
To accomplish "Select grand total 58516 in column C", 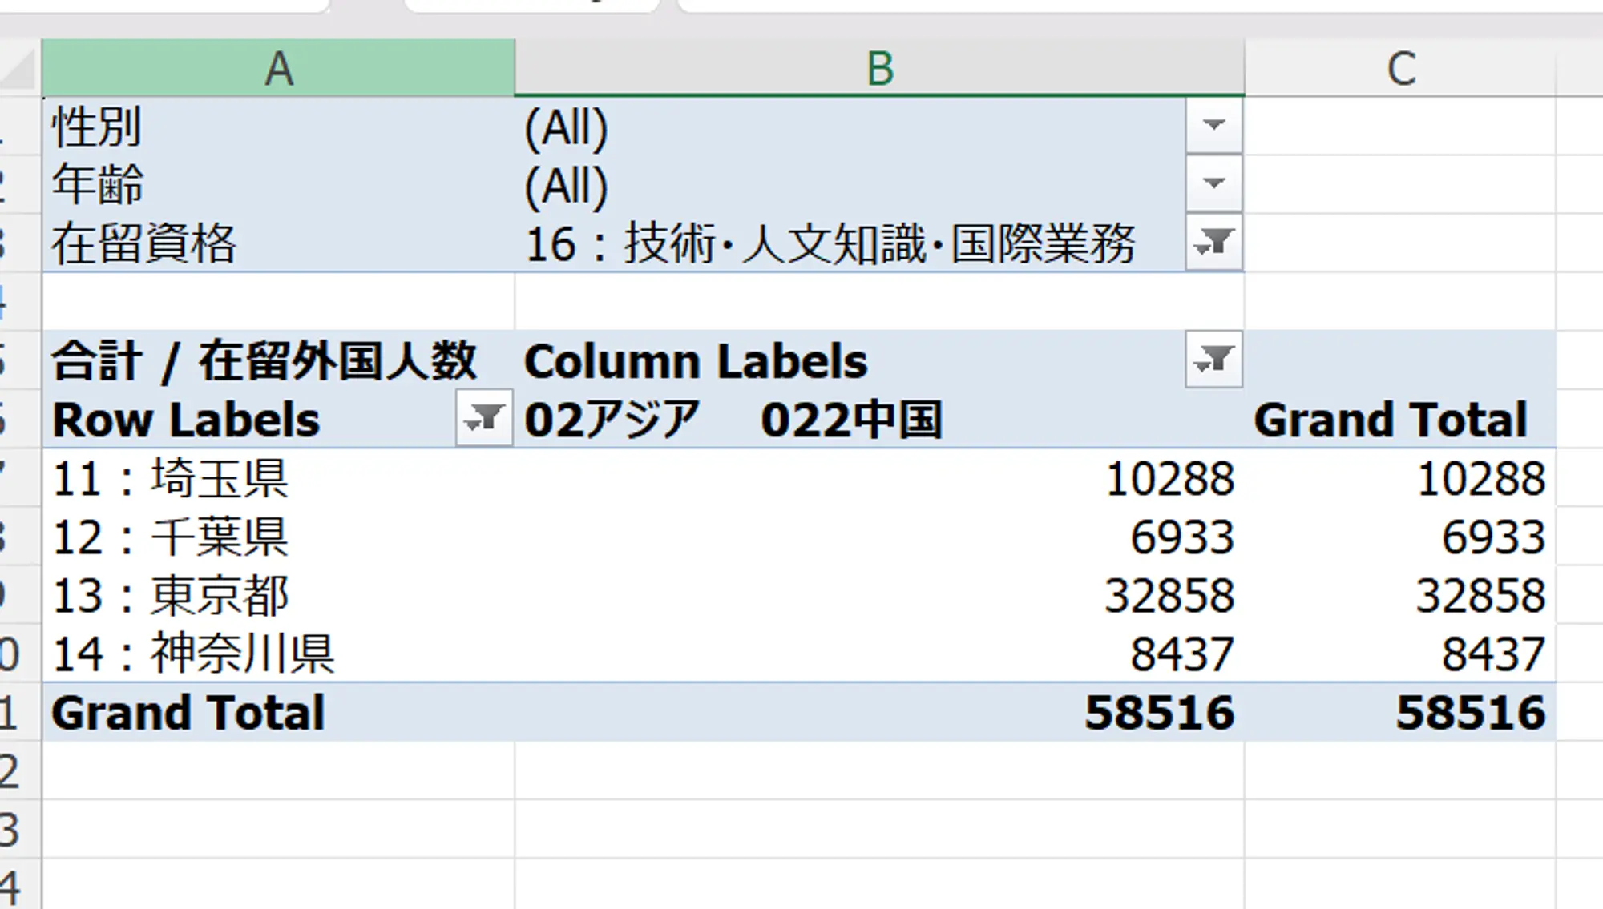I will [1400, 712].
